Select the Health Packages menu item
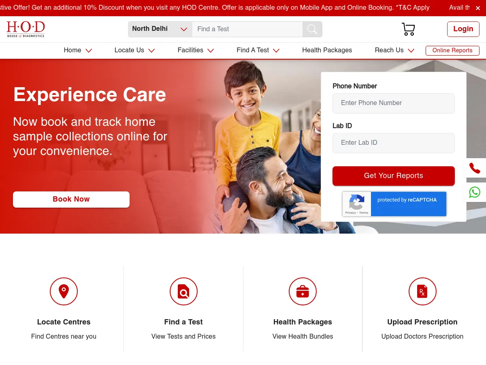Viewport: 486px width, 365px height. (x=327, y=50)
